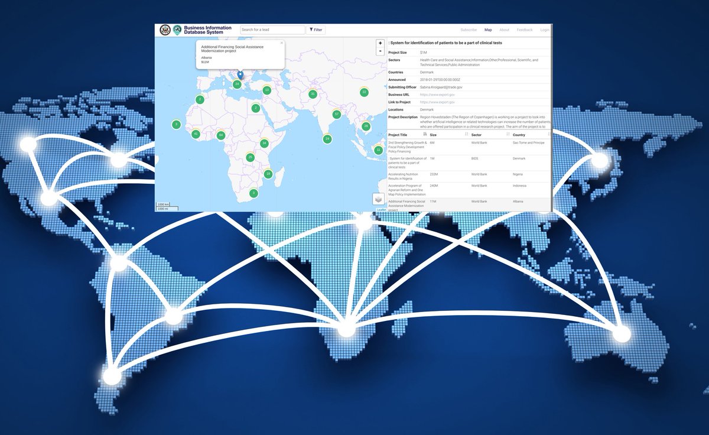
Task: Click the 2 cluster over Egypt
Action: click(x=255, y=108)
